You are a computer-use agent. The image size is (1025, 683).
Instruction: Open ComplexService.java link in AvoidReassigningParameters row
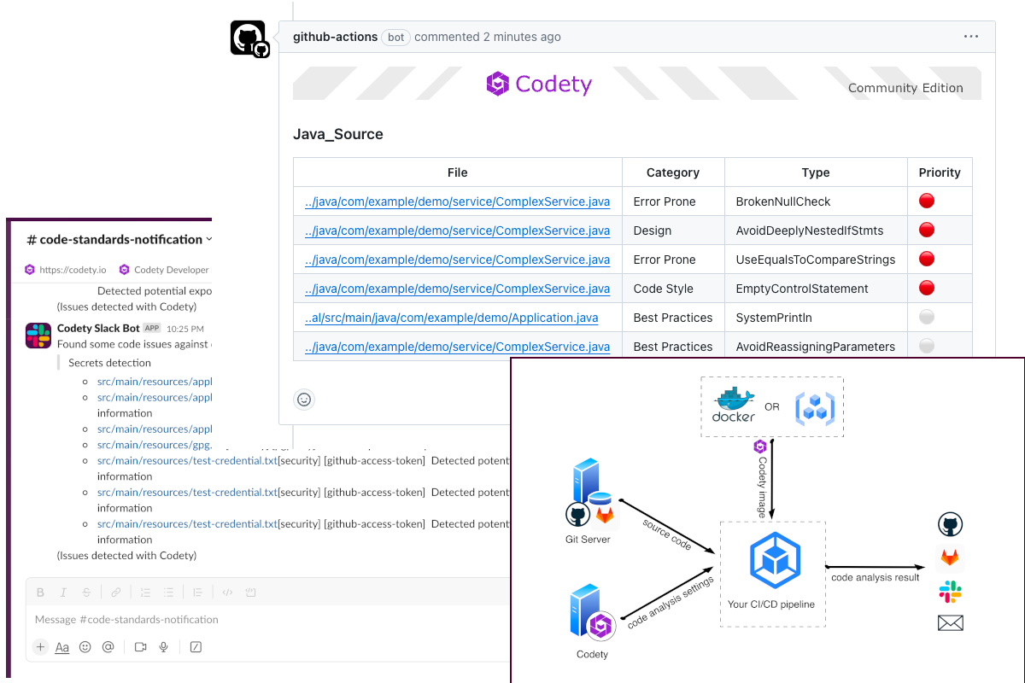[x=457, y=347]
